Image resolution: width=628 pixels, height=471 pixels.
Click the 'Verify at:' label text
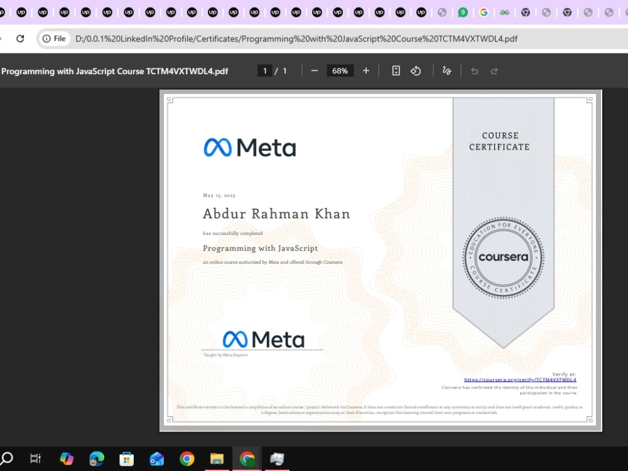(x=564, y=374)
